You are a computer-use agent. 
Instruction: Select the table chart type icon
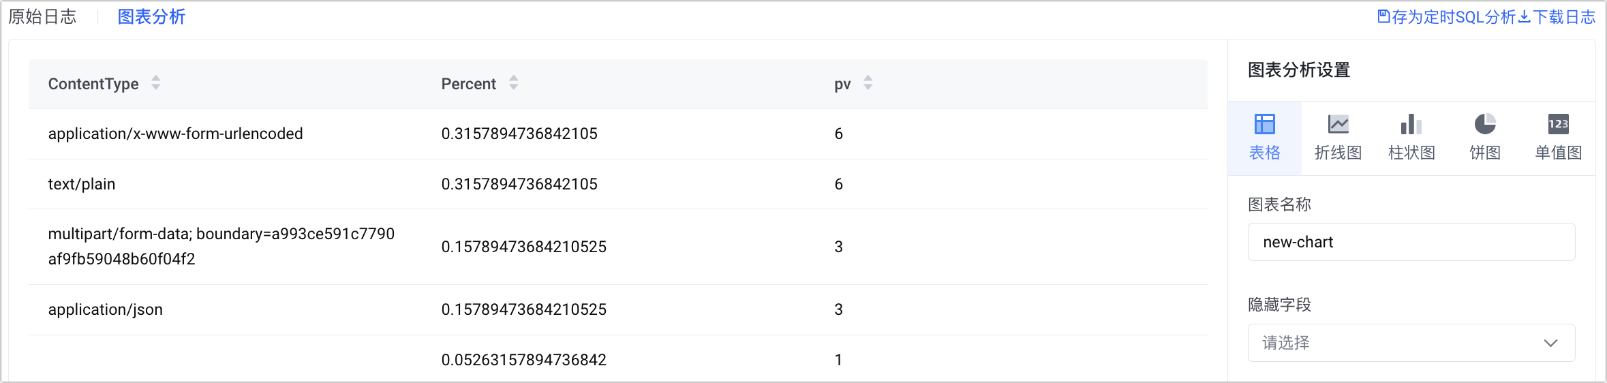1264,125
